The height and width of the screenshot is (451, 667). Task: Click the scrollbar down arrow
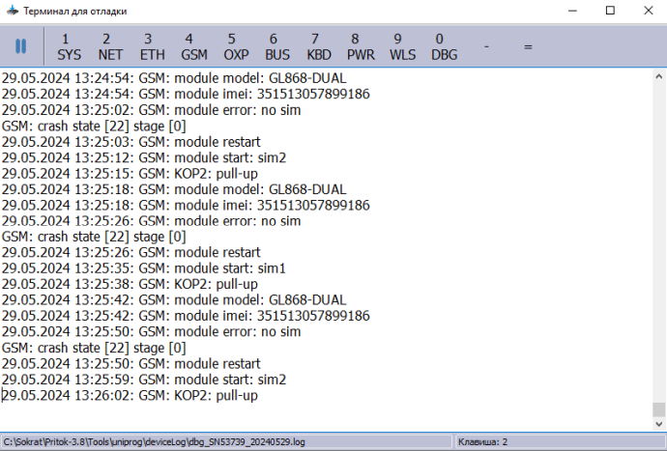659,424
